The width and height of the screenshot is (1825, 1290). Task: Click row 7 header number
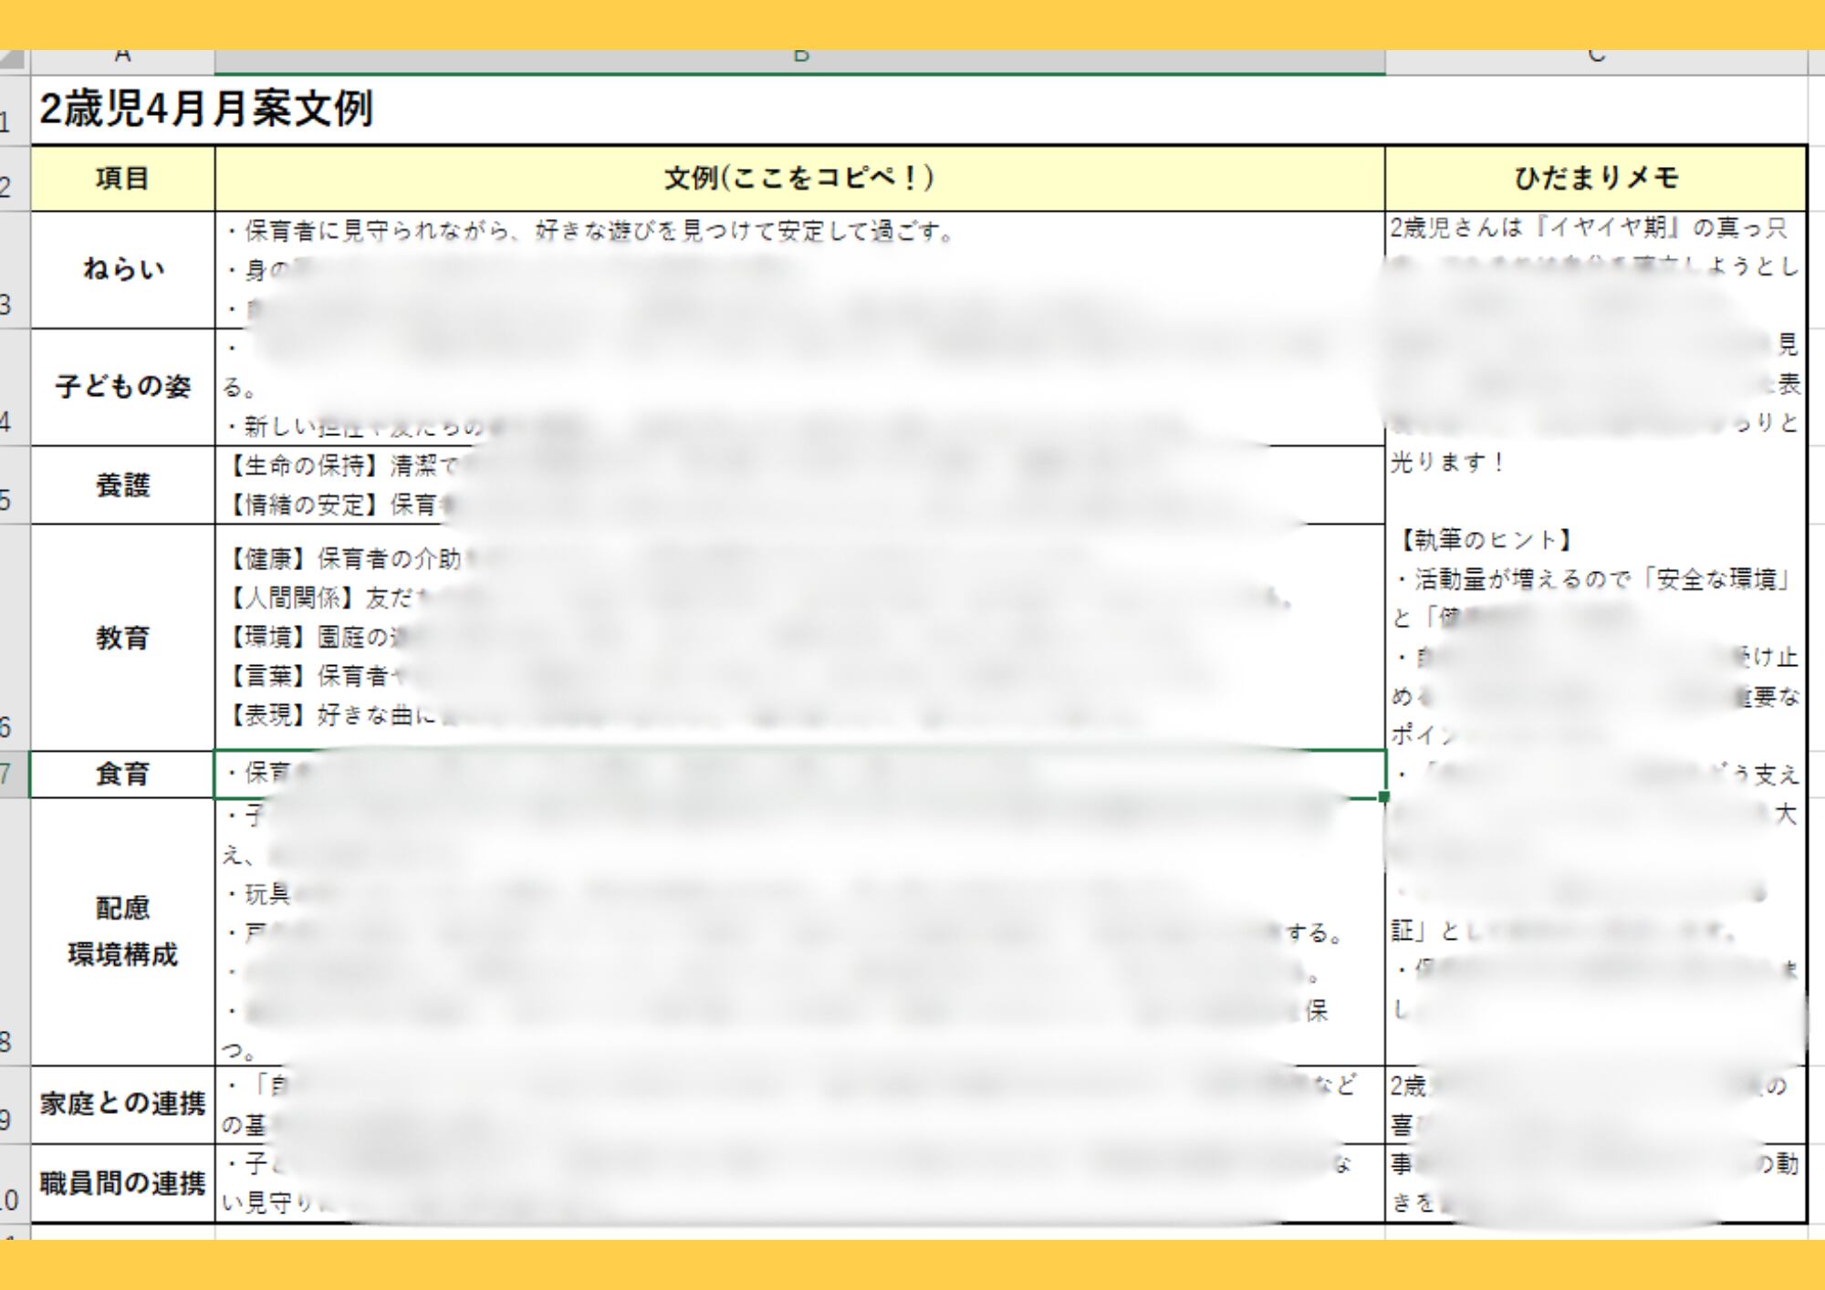pos(9,775)
